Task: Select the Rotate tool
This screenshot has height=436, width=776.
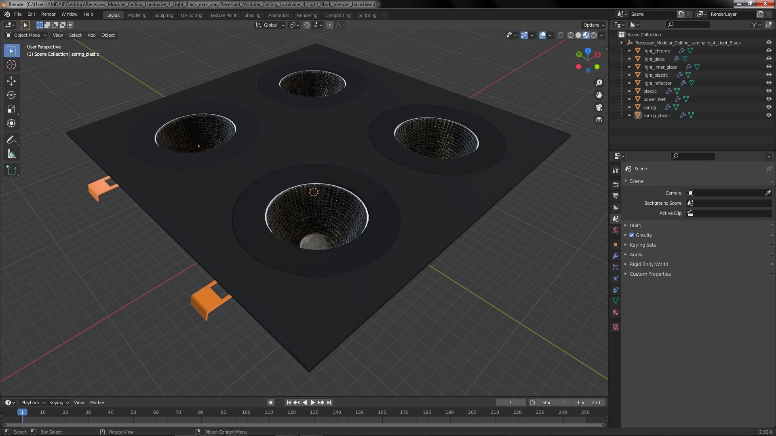Action: click(11, 95)
